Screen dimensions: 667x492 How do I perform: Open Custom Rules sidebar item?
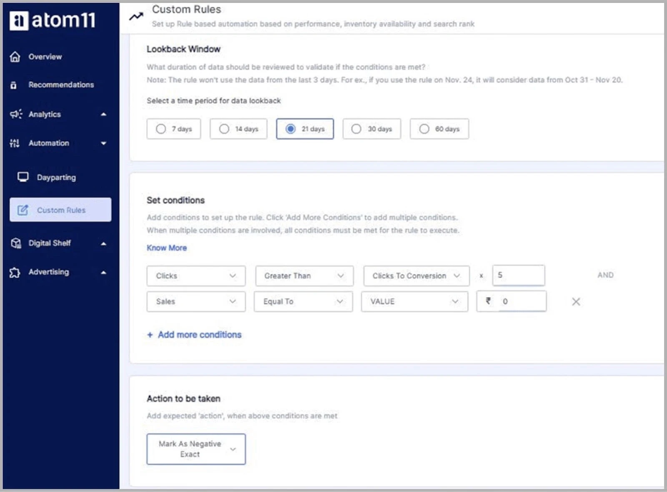[x=60, y=210]
